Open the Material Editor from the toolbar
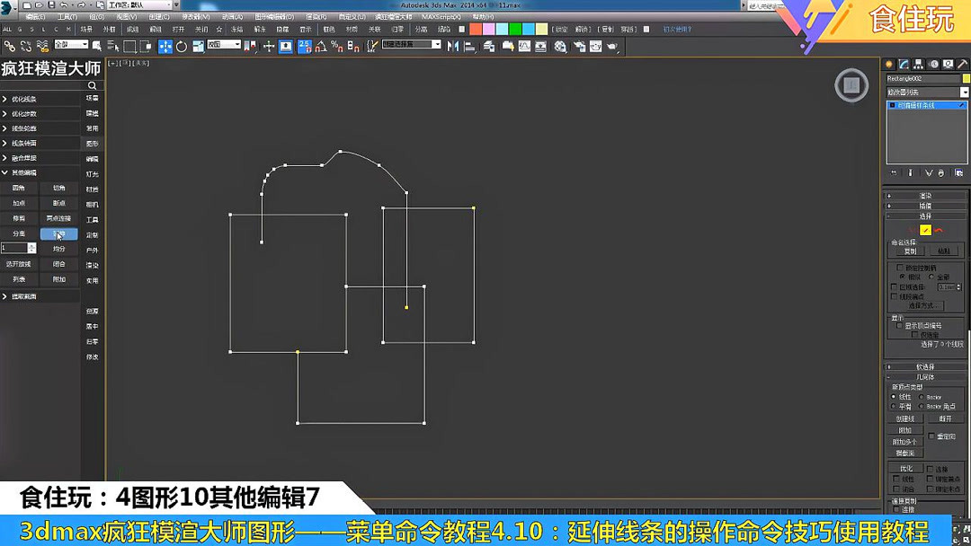The width and height of the screenshot is (971, 546). click(x=560, y=45)
